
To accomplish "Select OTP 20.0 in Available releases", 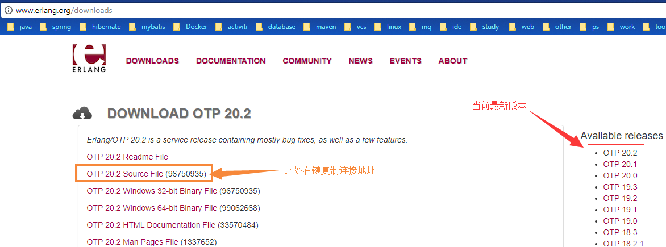I will (620, 175).
